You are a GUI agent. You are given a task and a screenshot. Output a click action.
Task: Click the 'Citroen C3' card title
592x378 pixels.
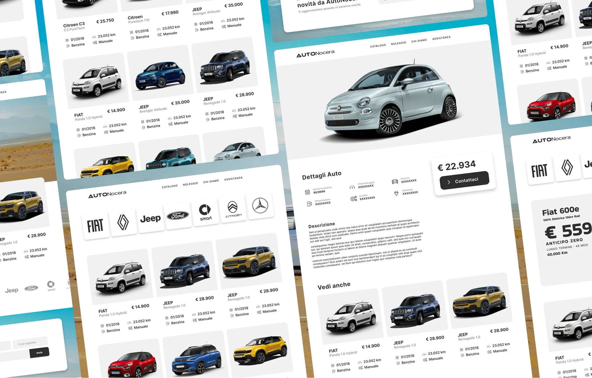[74, 25]
